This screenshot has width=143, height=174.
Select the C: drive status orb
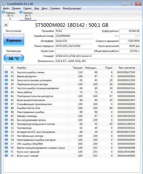pos(3,12)
